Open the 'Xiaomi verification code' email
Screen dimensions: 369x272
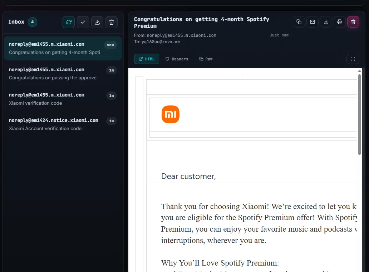click(x=63, y=99)
